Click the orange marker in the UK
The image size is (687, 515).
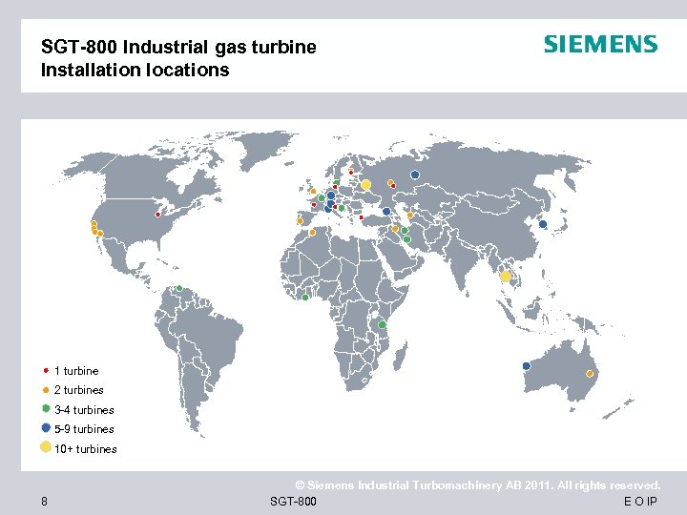pyautogui.click(x=313, y=192)
